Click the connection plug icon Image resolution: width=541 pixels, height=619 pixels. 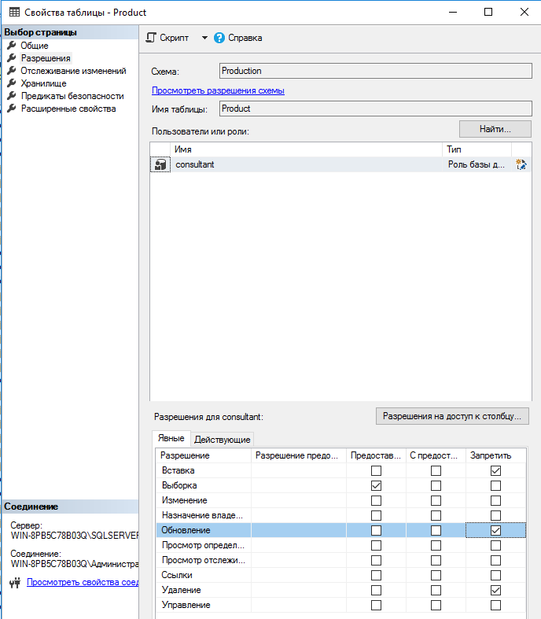click(15, 582)
